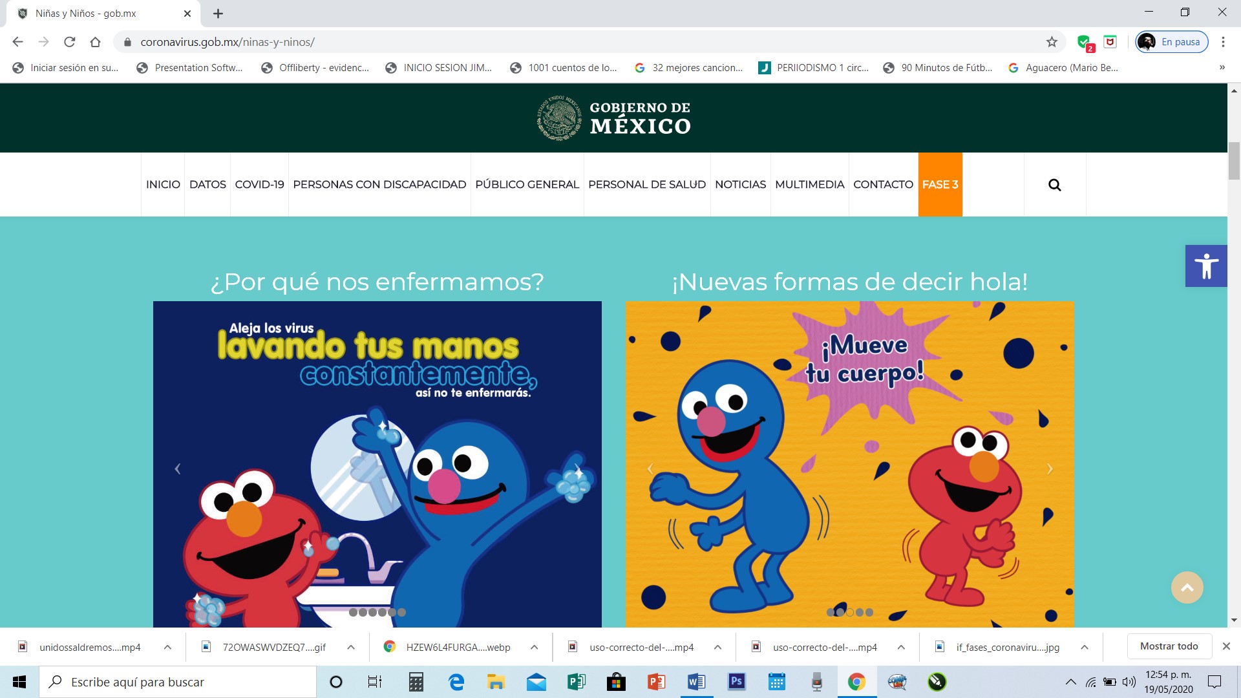Open PERSONAS CON DISCAPACIDAD menu item
This screenshot has width=1241, height=698.
(x=379, y=185)
